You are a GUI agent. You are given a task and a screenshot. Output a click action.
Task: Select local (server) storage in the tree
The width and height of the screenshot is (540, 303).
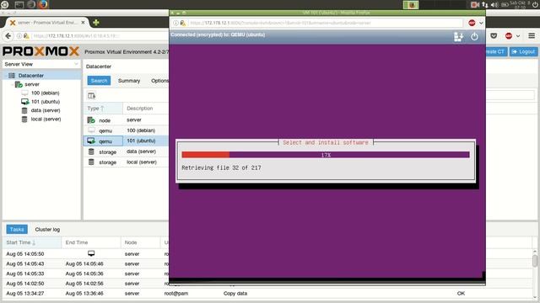(x=46, y=120)
